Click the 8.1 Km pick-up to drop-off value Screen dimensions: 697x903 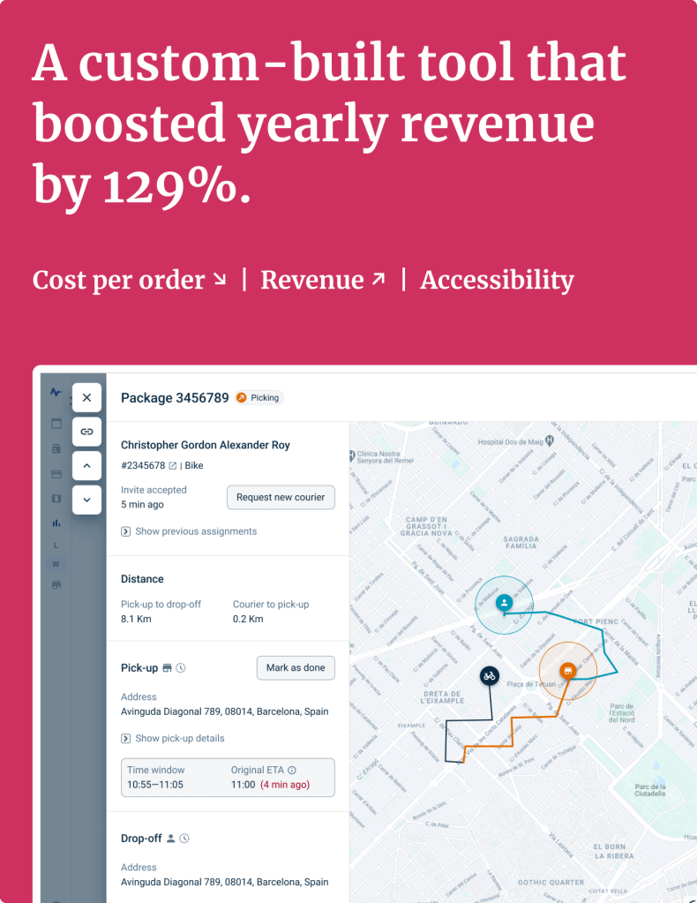pos(136,619)
